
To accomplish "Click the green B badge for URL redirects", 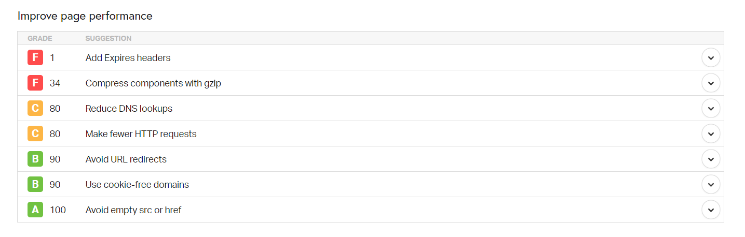I will coord(35,159).
